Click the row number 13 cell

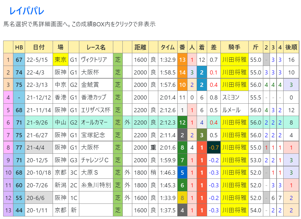point(8,210)
